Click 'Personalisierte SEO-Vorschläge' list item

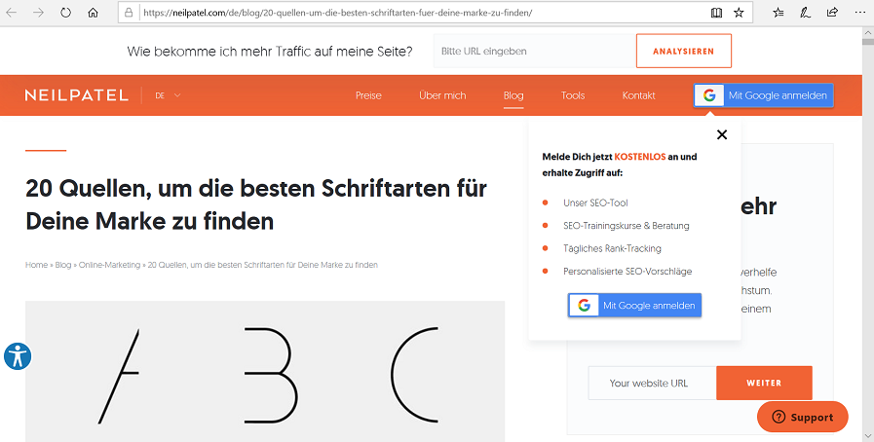[x=627, y=271]
